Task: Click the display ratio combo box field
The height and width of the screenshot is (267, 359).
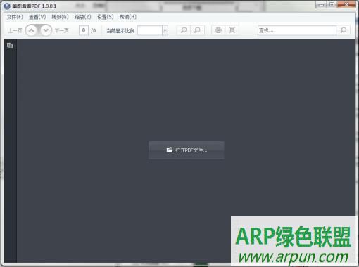Action: tap(150, 30)
